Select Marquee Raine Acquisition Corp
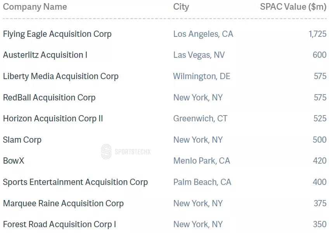The width and height of the screenshot is (329, 233). coord(63,204)
